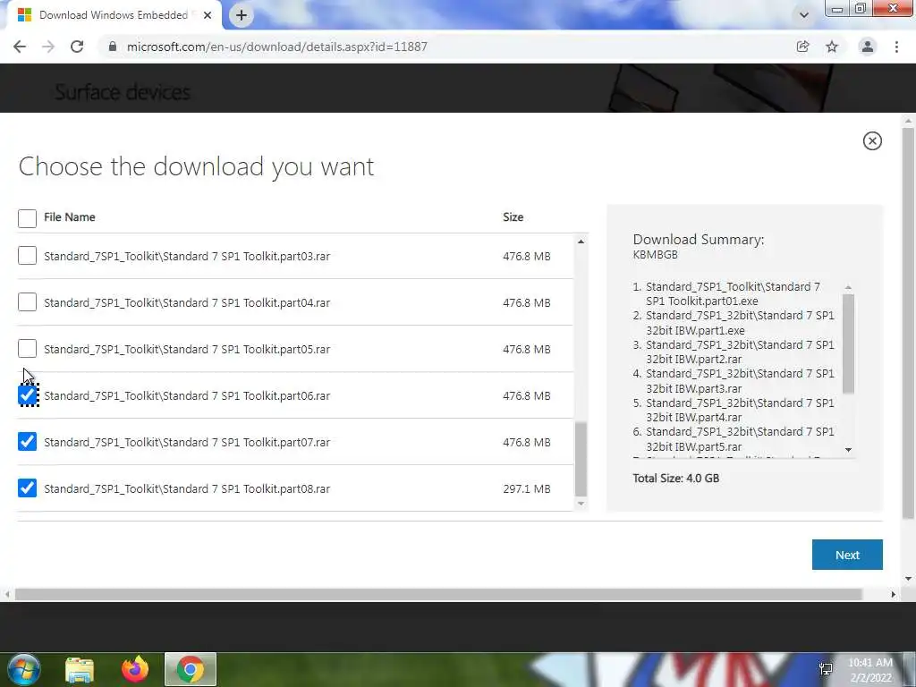Viewport: 916px width, 687px height.
Task: Open a new browser tab
Action: tap(242, 15)
